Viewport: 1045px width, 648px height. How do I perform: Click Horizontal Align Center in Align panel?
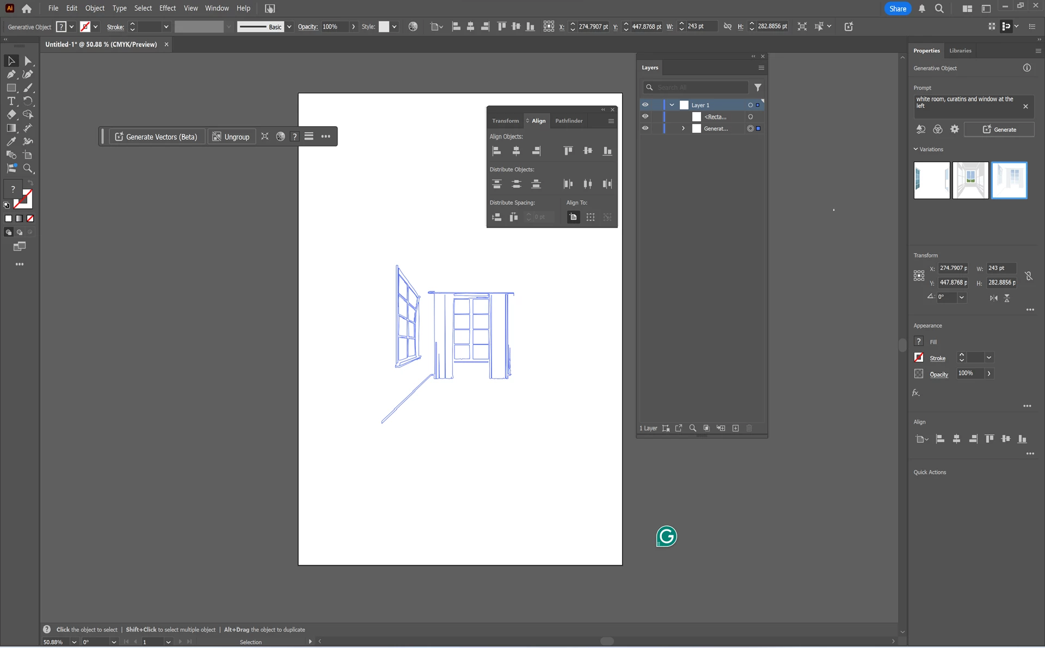coord(516,151)
